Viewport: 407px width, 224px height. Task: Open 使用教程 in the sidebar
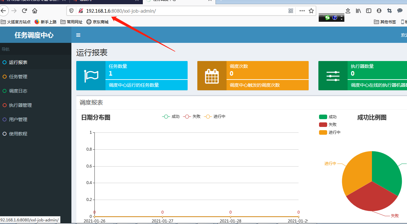36,134
